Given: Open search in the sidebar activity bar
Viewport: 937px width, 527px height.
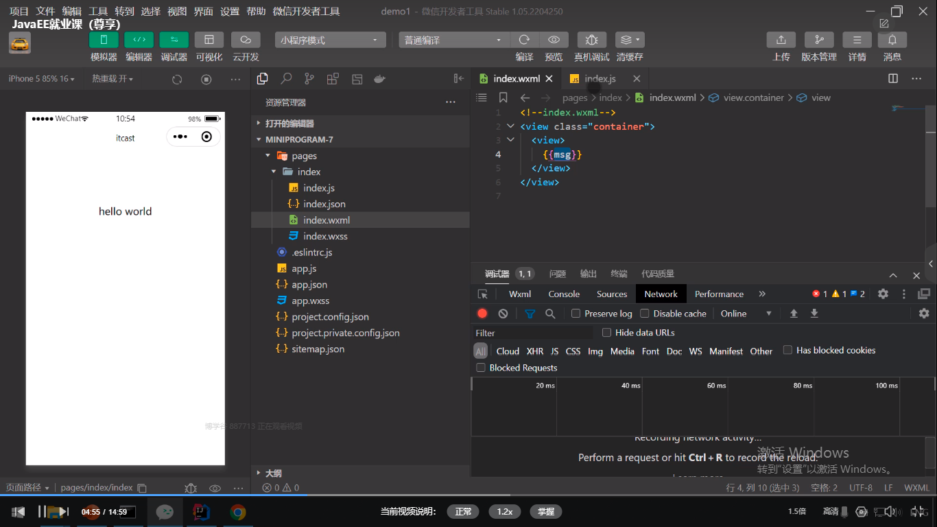Looking at the screenshot, I should pos(286,79).
